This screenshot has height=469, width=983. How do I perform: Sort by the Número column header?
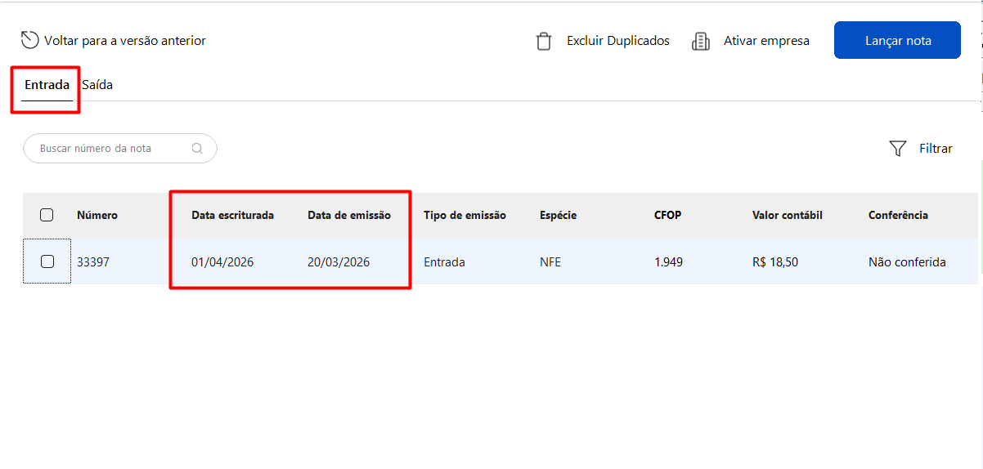coord(97,216)
